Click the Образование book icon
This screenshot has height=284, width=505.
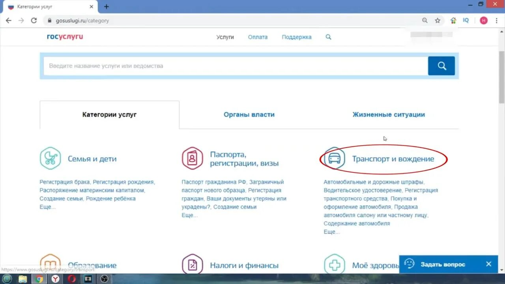click(x=50, y=263)
